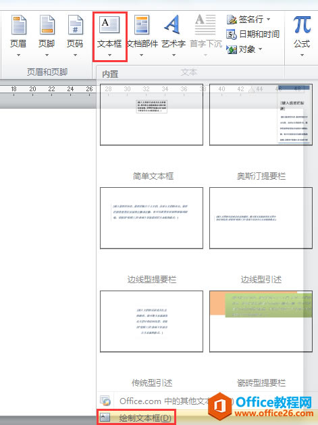
Task: Click the 公式 equation pi icon
Action: (x=302, y=25)
